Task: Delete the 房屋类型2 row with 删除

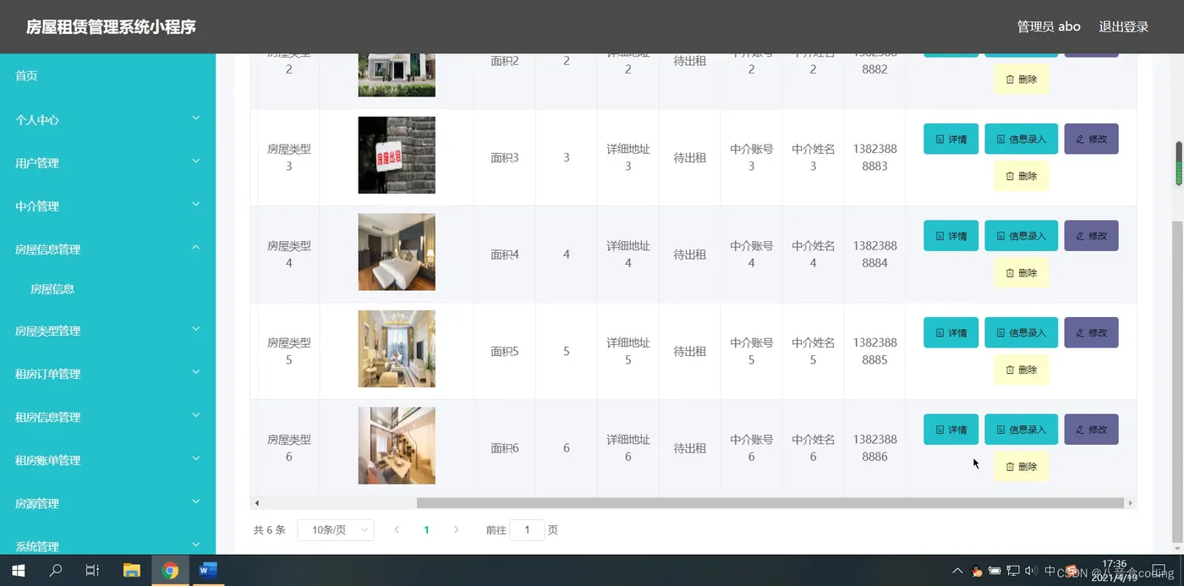Action: coord(1021,79)
